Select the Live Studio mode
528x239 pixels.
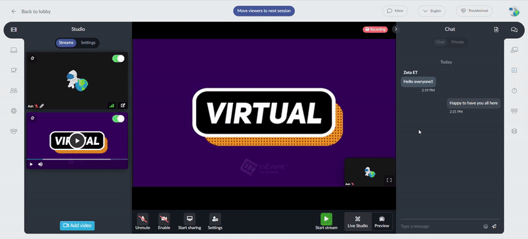tap(358, 222)
